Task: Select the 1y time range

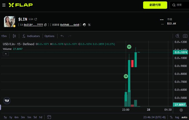Action: click(11, 117)
